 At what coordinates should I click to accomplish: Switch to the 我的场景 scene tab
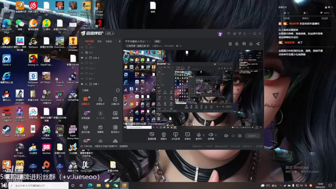(89, 41)
